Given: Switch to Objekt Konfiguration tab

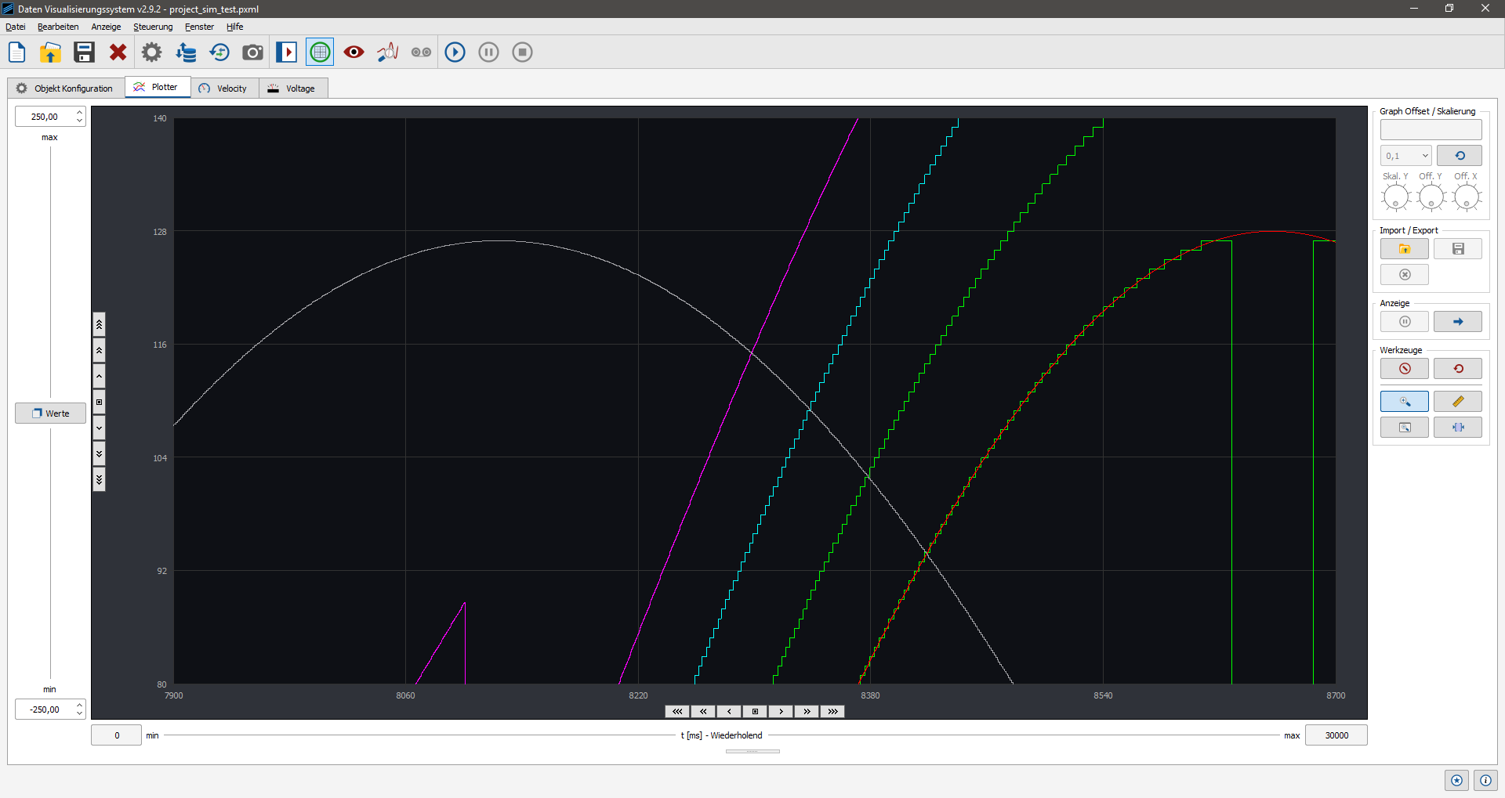Looking at the screenshot, I should coord(66,88).
